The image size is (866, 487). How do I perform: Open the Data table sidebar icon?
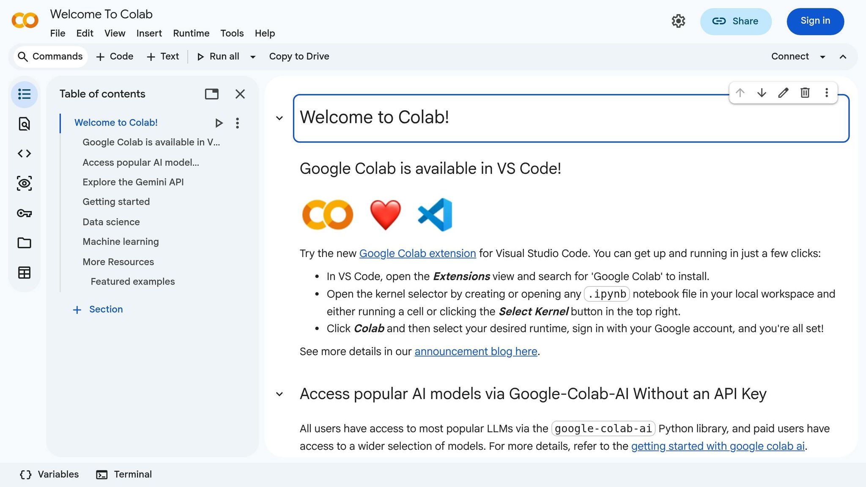[x=24, y=273]
